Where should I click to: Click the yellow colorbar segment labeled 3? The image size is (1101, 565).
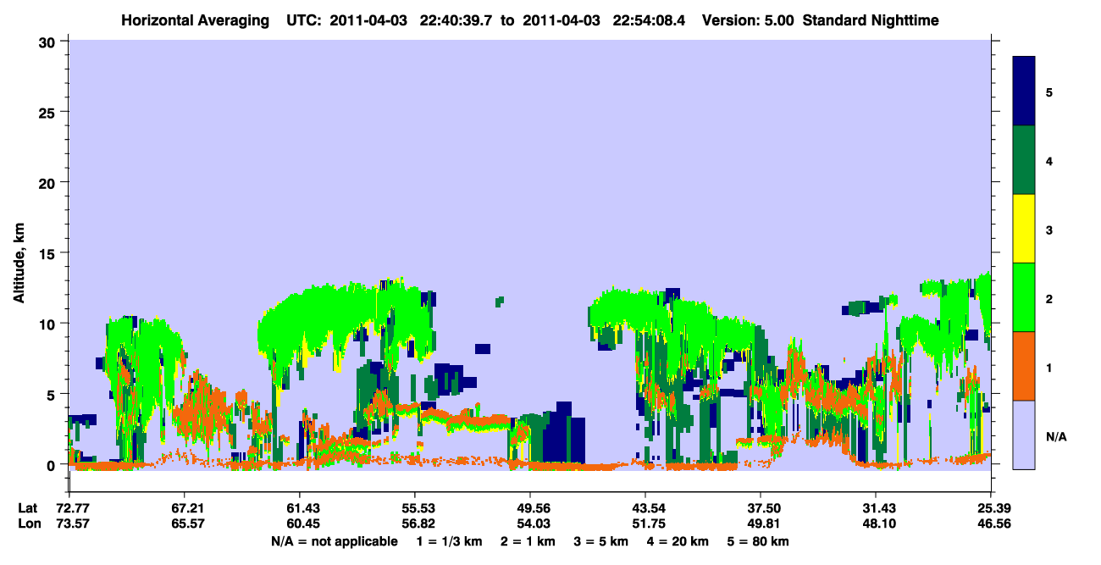pyautogui.click(x=1024, y=229)
